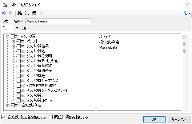Screen dimensions: 192x124
Task: Click inside the report name field
Action: pyautogui.click(x=58, y=21)
